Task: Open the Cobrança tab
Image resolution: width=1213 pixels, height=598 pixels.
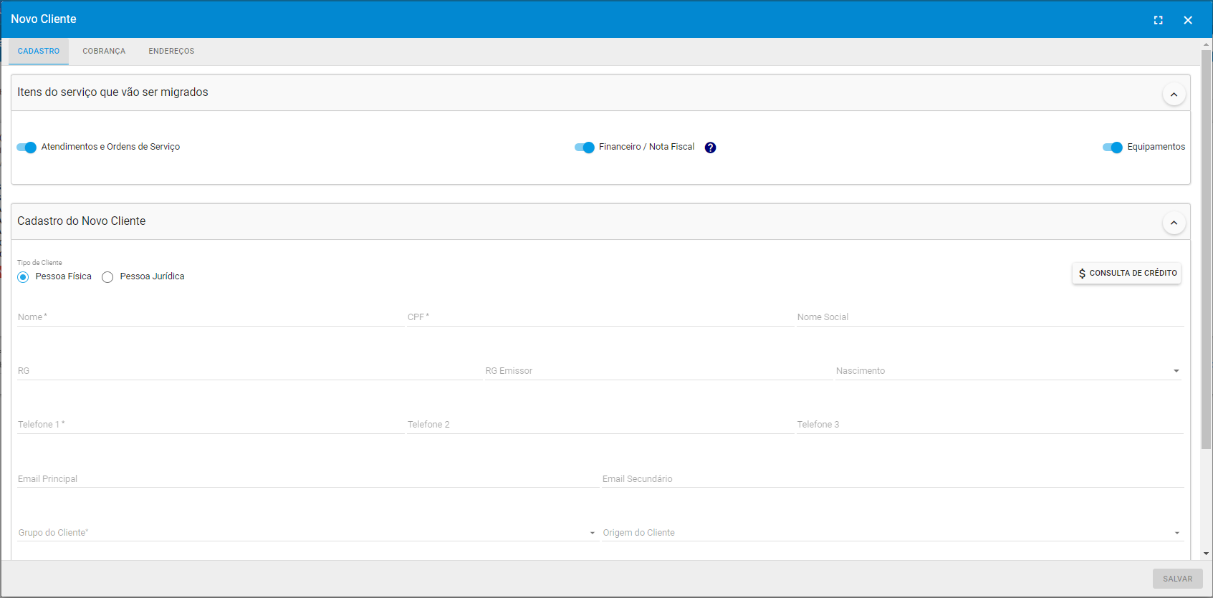Action: pyautogui.click(x=104, y=52)
